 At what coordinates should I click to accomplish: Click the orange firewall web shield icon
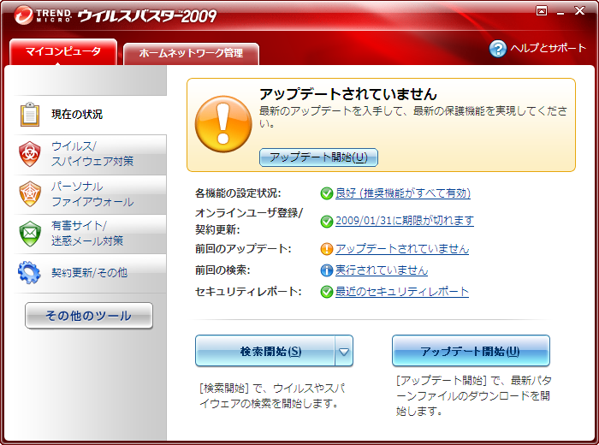[30, 193]
